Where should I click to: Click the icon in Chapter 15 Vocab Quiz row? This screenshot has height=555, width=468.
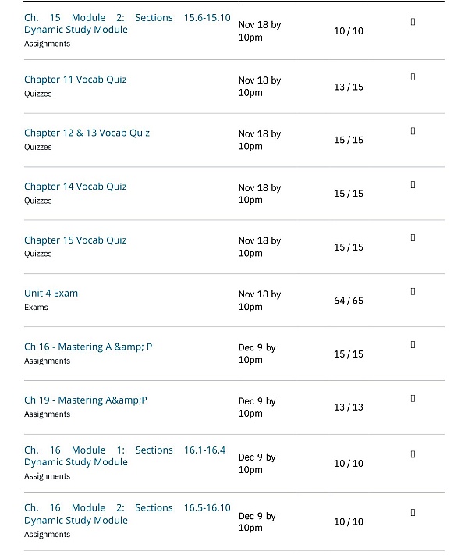[413, 237]
